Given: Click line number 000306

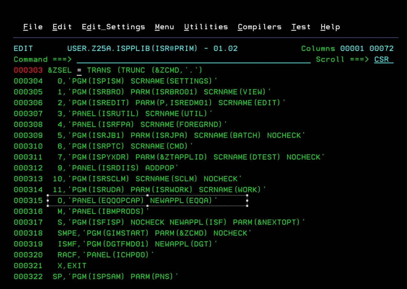Looking at the screenshot, I should (28, 103).
